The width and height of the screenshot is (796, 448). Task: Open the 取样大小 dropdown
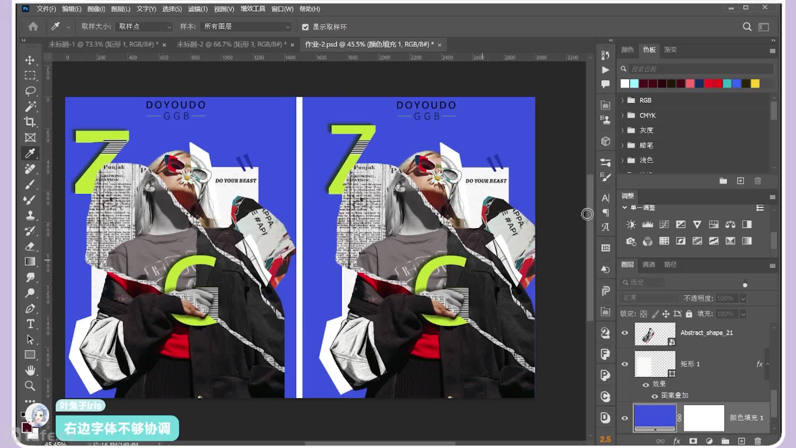click(144, 27)
